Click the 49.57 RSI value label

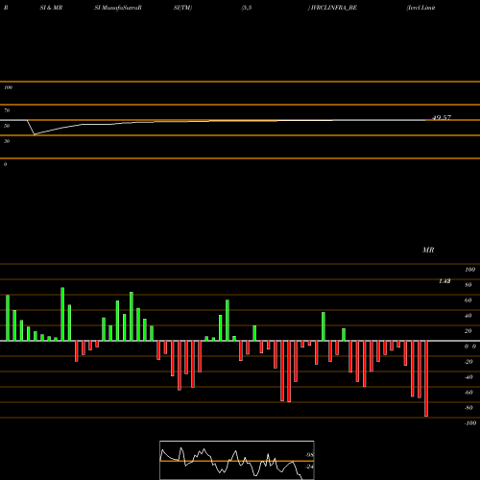click(x=442, y=117)
